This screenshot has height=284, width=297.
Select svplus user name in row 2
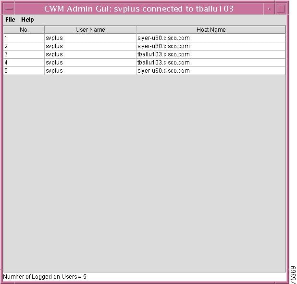(x=90, y=46)
